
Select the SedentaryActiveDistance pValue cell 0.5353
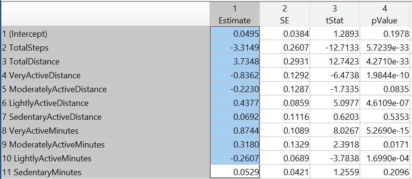tap(385, 117)
